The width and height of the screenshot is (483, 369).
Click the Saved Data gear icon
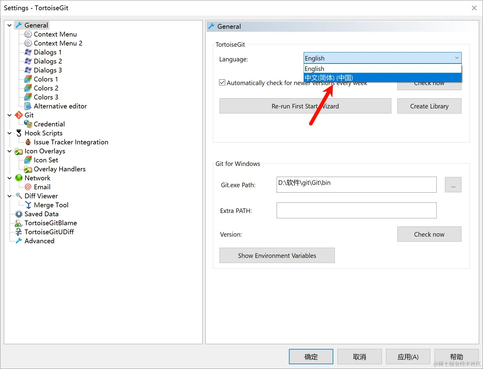point(19,214)
